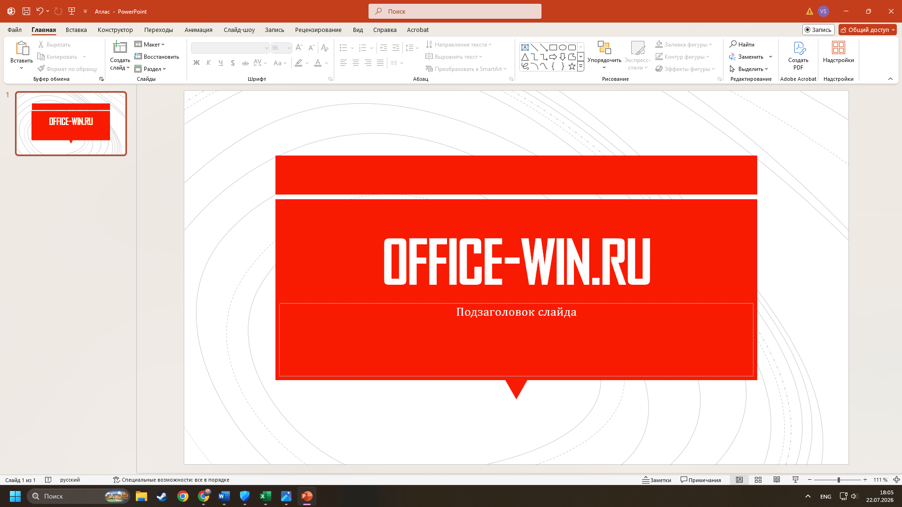Click accessibility status: все в порядке
Screen dimensions: 902x507
[172, 480]
